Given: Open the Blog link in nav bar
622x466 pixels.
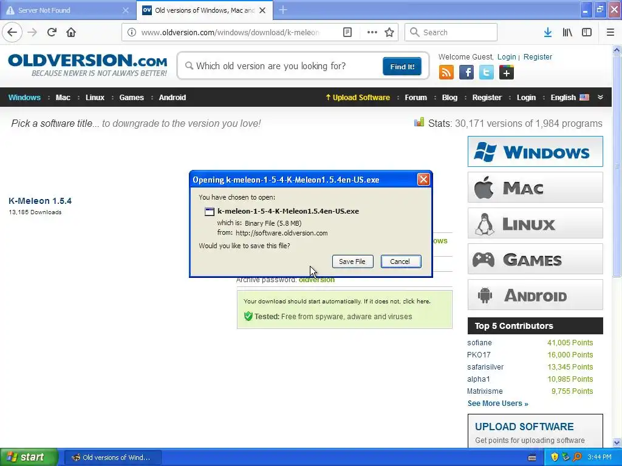Looking at the screenshot, I should point(449,98).
